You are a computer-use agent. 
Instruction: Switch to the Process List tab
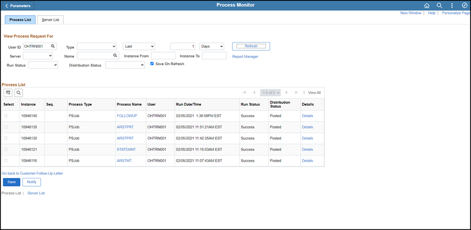pyautogui.click(x=20, y=20)
